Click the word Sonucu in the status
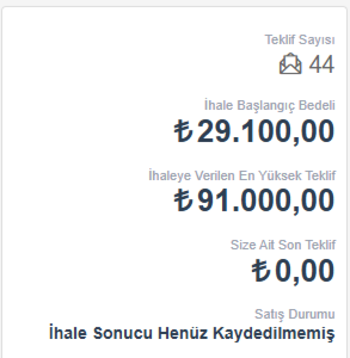The height and width of the screenshot is (358, 350). 123,334
